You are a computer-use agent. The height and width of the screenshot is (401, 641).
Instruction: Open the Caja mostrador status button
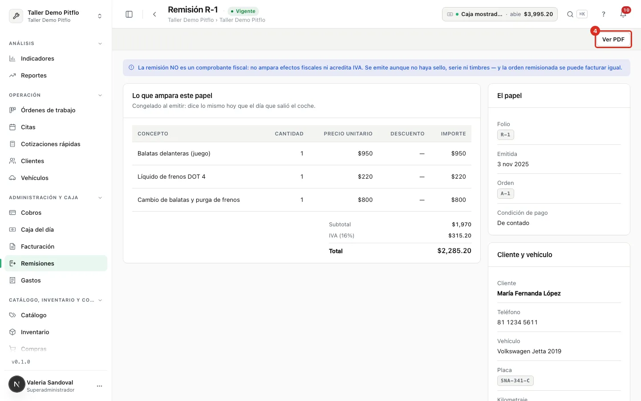tap(500, 14)
